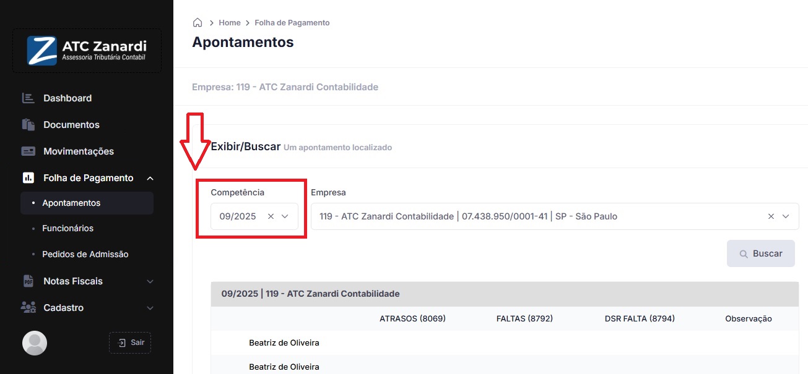Image resolution: width=808 pixels, height=374 pixels.
Task: Open Pedidos de Admissão menu item
Action: tap(85, 254)
